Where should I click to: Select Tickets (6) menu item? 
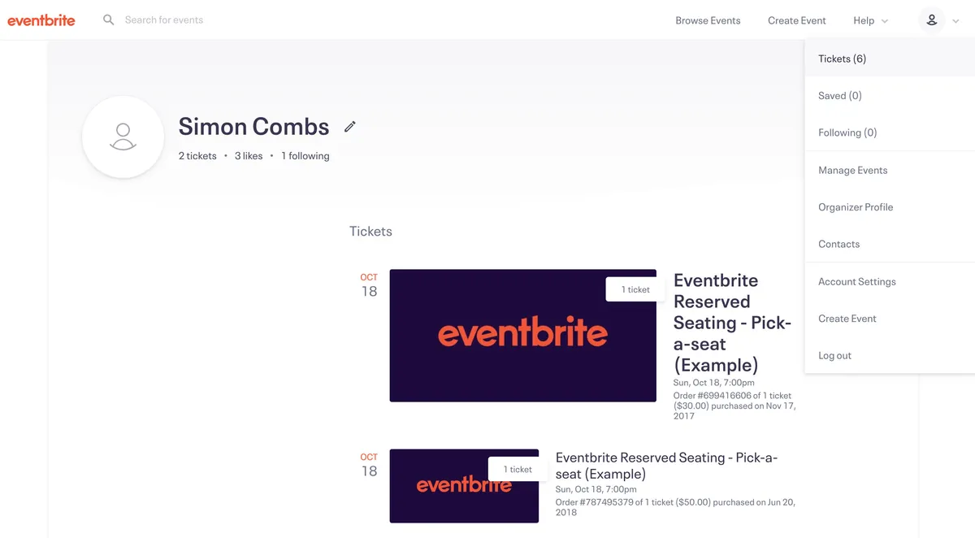[x=890, y=59]
